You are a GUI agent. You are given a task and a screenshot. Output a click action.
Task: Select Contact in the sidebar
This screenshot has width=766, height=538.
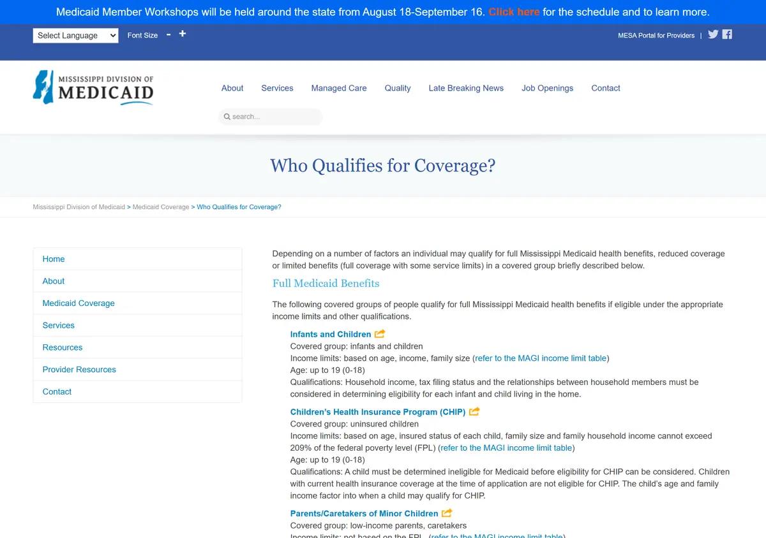[x=137, y=391]
